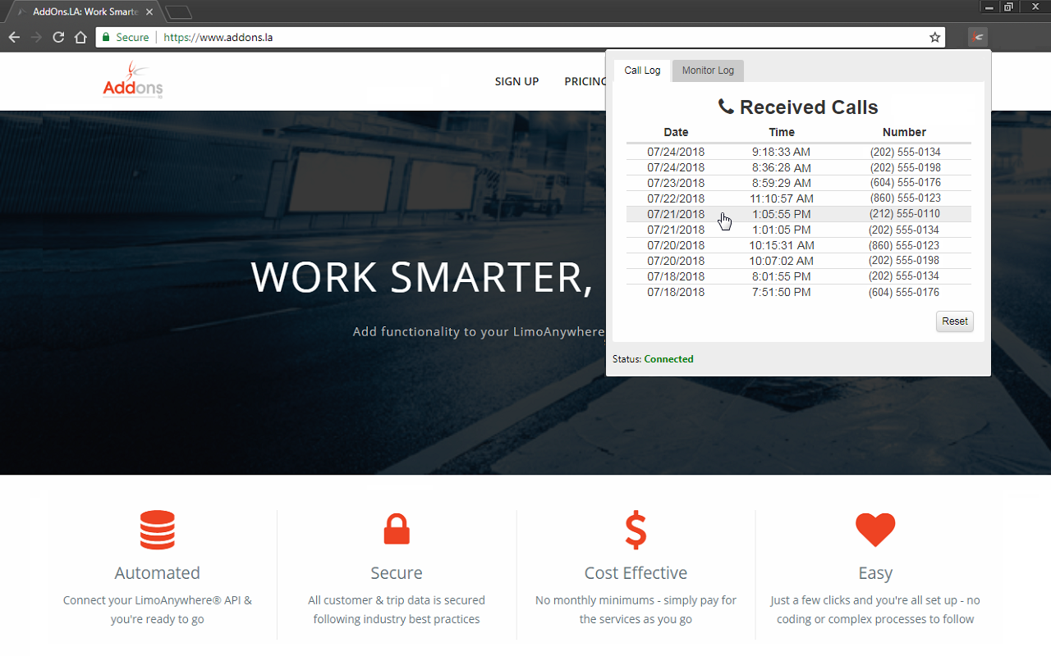Click the Cost Effective feature heading
The height and width of the screenshot is (656, 1051).
click(636, 573)
